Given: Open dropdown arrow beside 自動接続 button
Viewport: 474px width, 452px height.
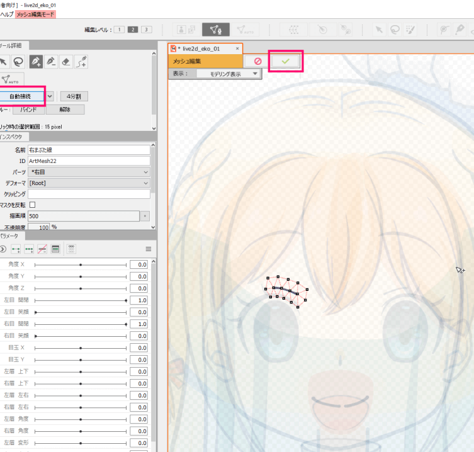Looking at the screenshot, I should pos(50,96).
